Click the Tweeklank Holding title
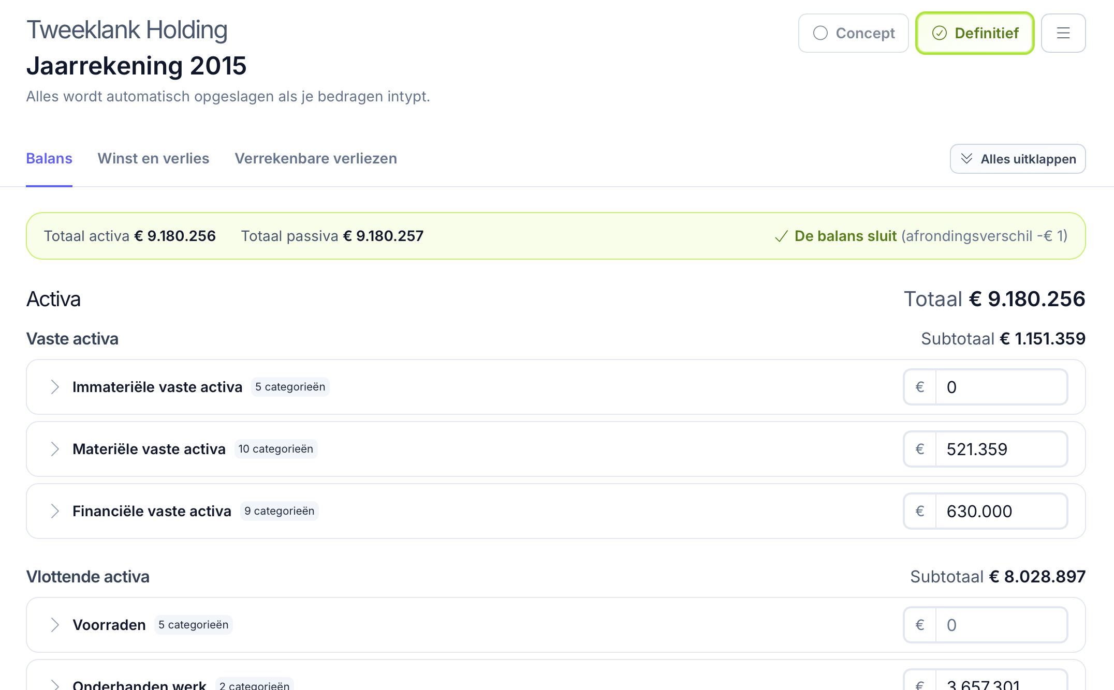Screen dimensions: 1114x690 click(x=127, y=29)
